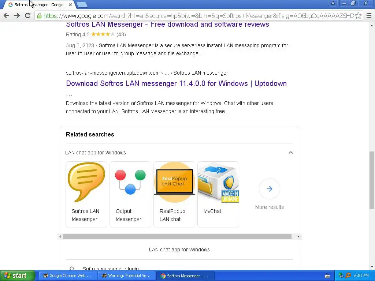Image resolution: width=375 pixels, height=281 pixels.
Task: Click the carousel scroll left arrow
Action: (60, 237)
